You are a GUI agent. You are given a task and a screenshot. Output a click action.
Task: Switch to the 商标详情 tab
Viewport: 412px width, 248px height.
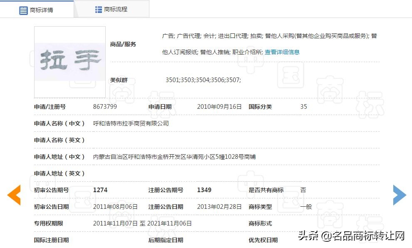click(x=42, y=10)
